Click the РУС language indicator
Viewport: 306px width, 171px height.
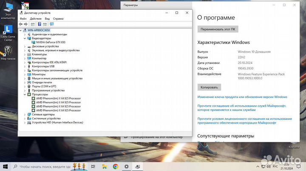(x=275, y=166)
